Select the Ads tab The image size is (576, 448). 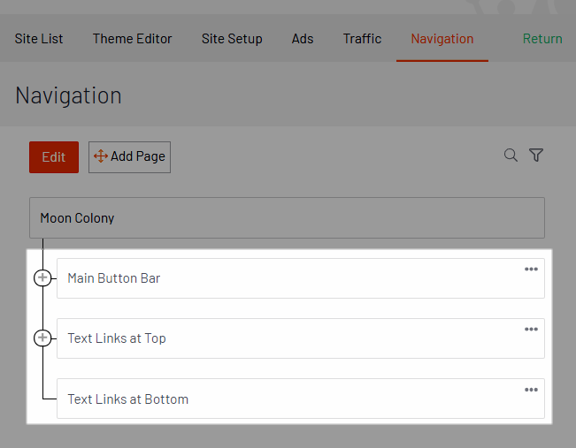click(303, 39)
